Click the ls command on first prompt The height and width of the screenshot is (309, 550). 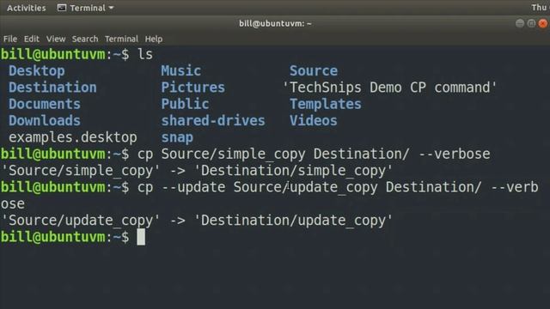pos(145,54)
